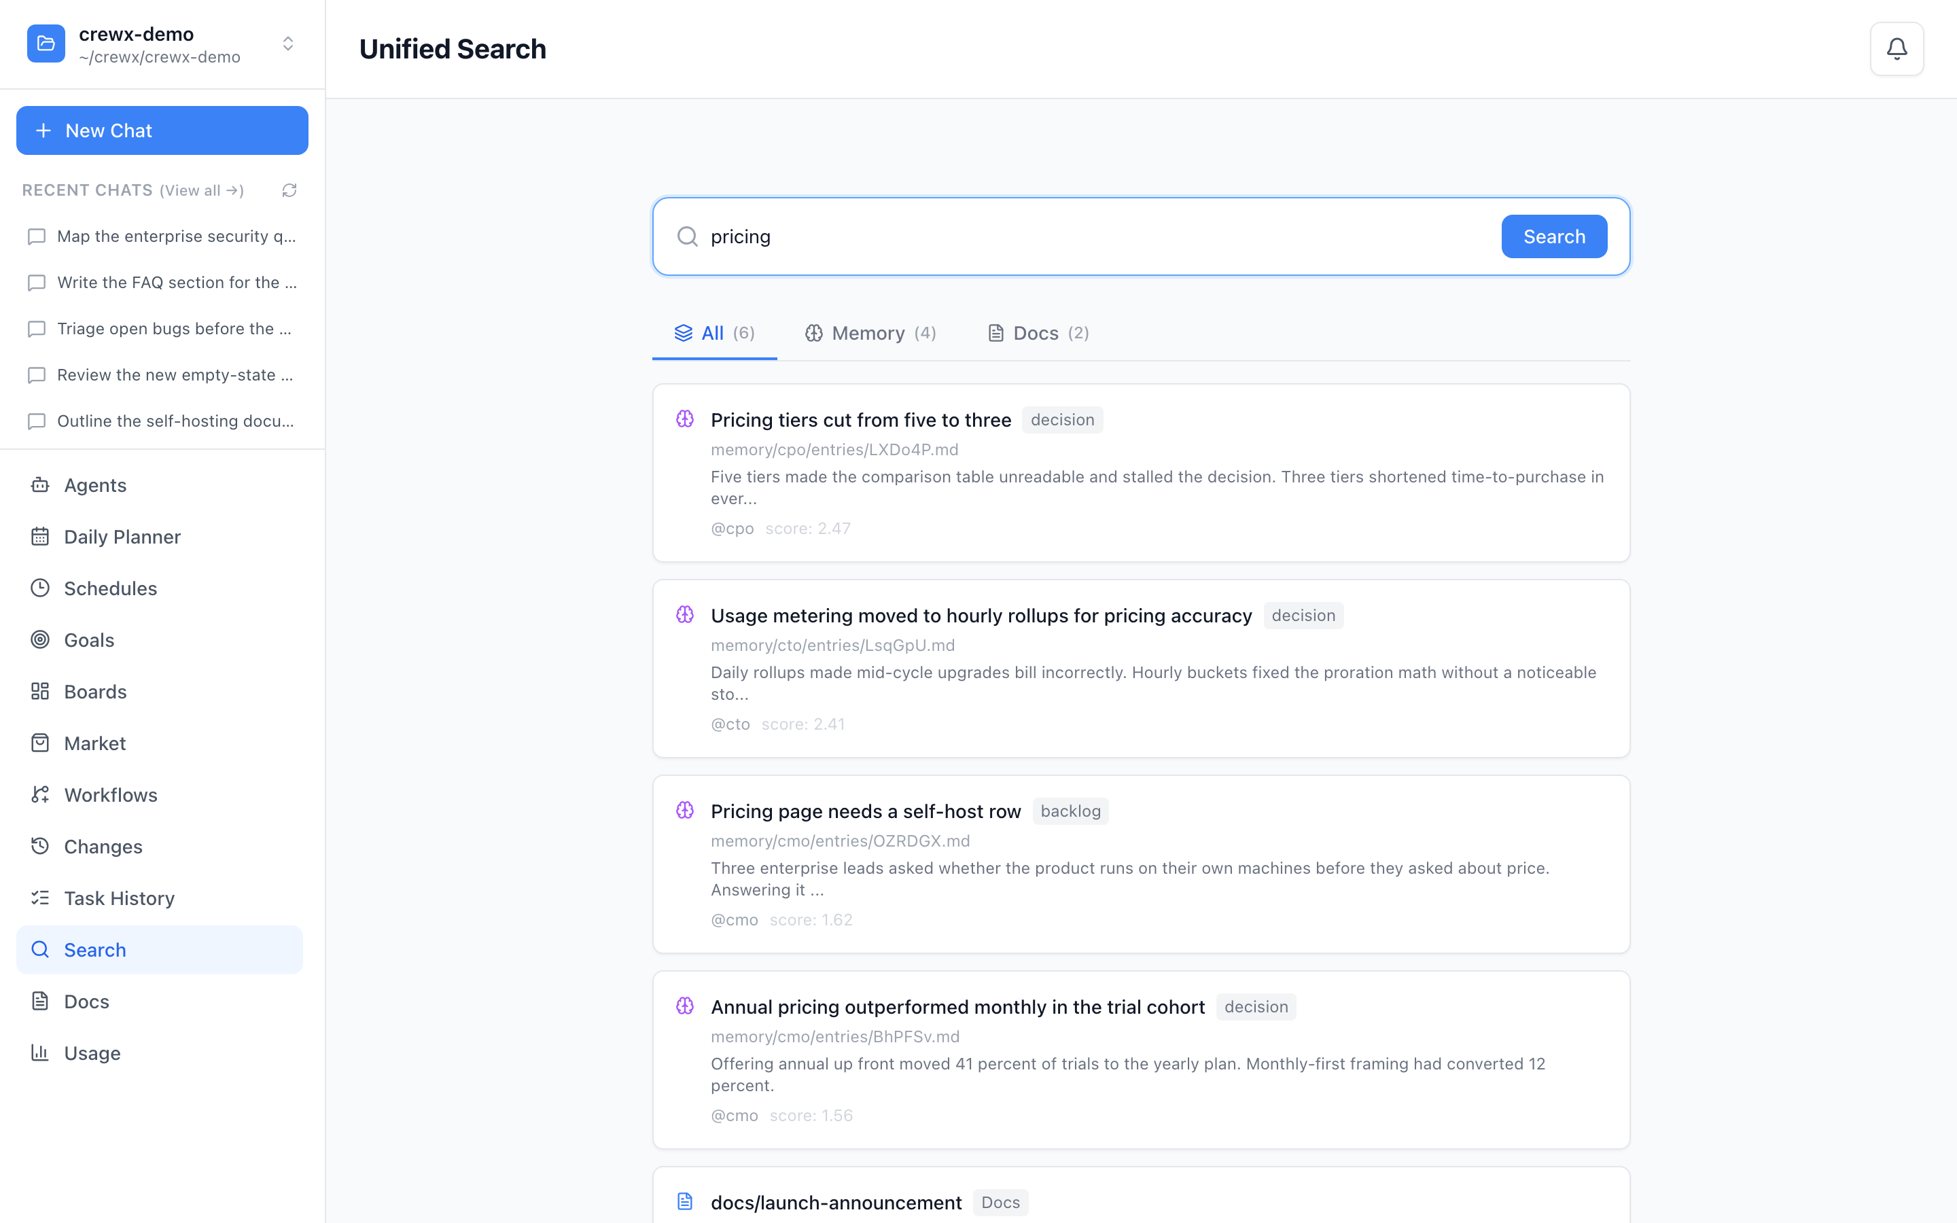Open chat 'Map the enterprise security q...'

(162, 236)
